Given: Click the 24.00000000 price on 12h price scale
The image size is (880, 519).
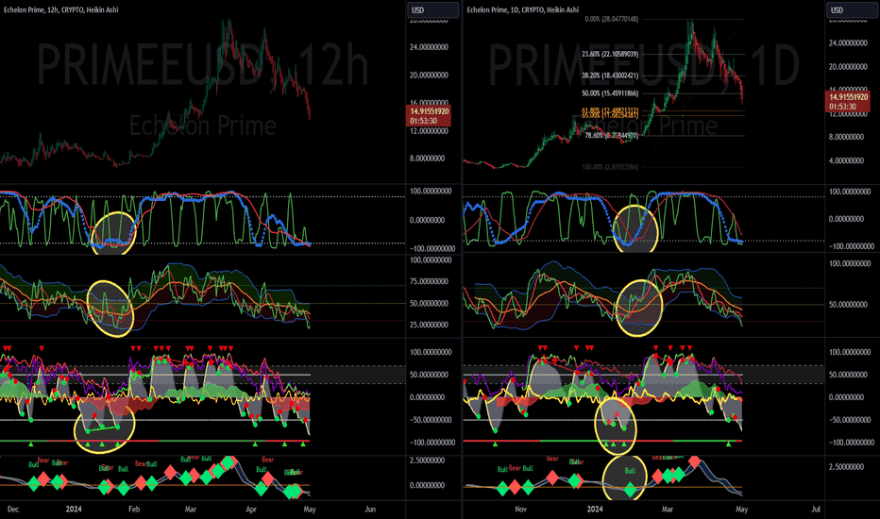Looking at the screenshot, I should tap(429, 47).
